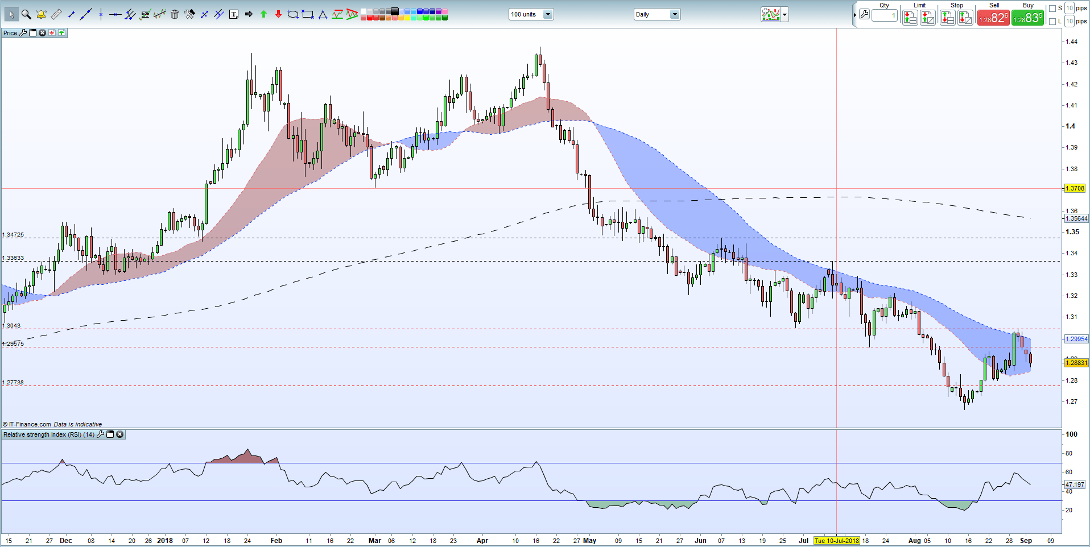Select the line segment drawing tool

click(x=71, y=14)
